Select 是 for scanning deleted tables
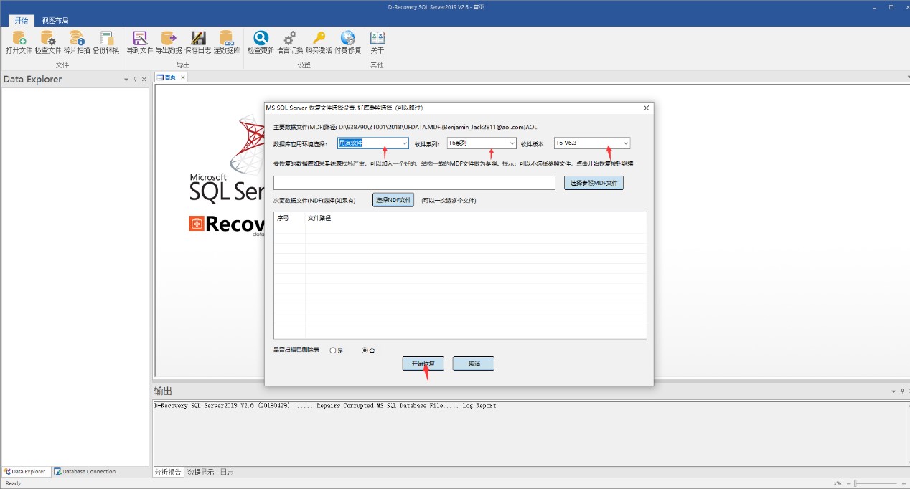The width and height of the screenshot is (910, 489). [333, 351]
